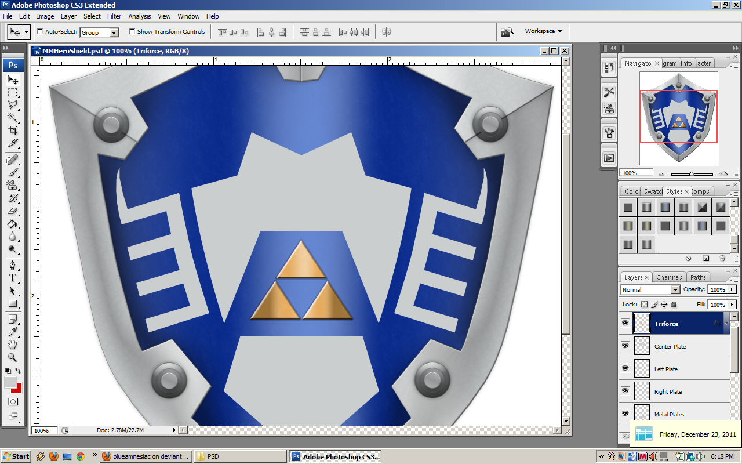Screen dimensions: 742x464
Task: Open the Analysis menu
Action: pyautogui.click(x=140, y=16)
